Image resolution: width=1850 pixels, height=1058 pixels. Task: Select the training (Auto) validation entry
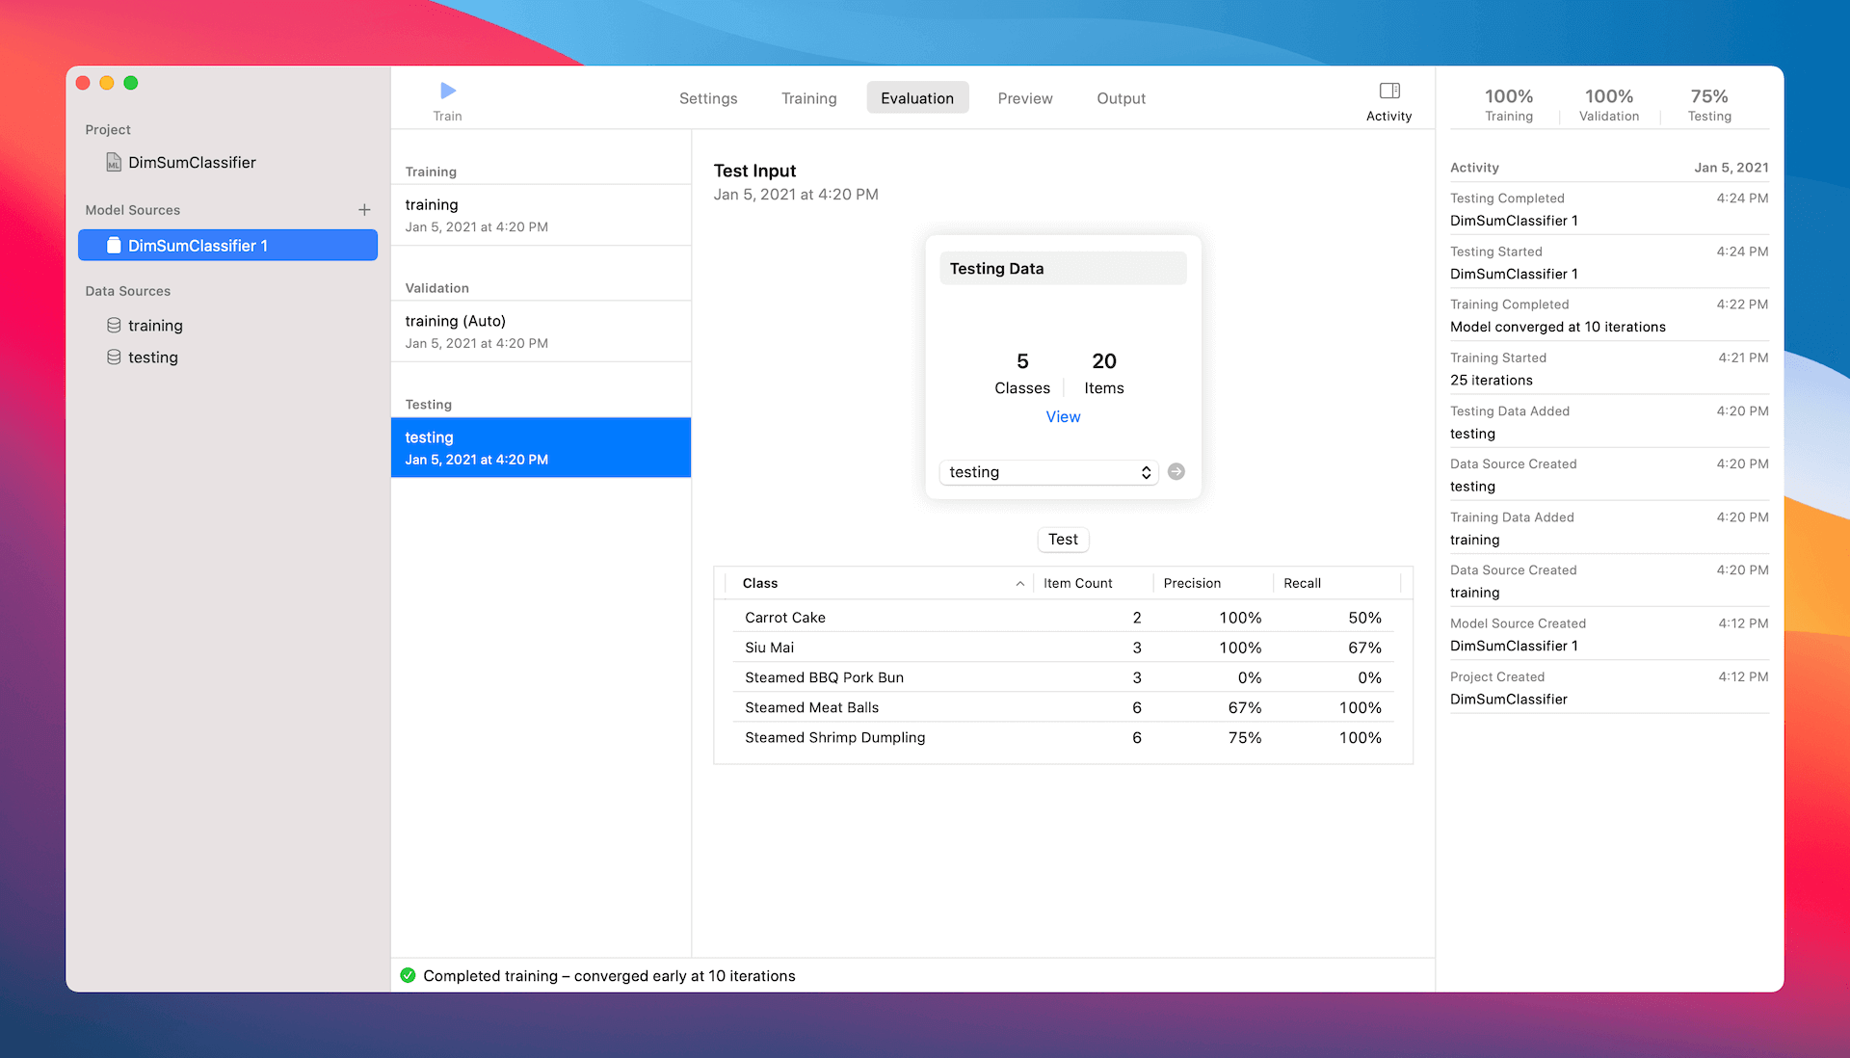[540, 331]
